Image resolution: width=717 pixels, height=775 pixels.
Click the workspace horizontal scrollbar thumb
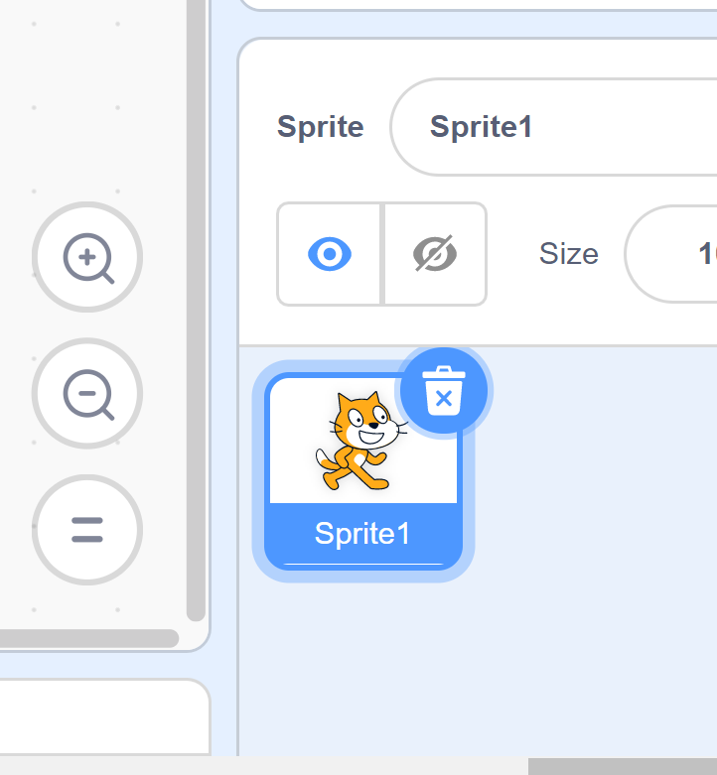pos(89,638)
